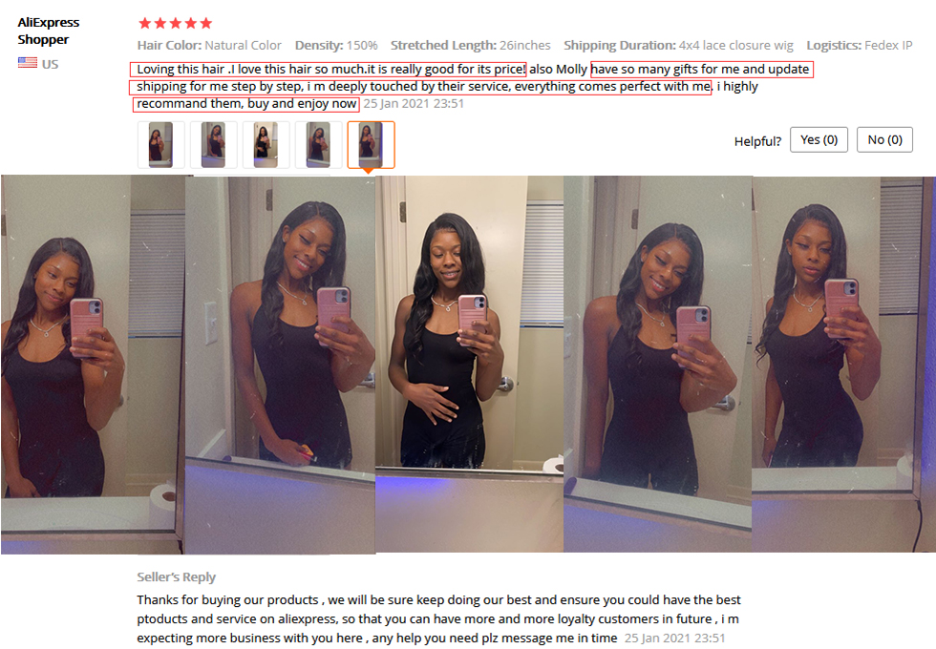Viewport: 936px width, 649px height.
Task: Click the US flag icon
Action: pos(28,63)
